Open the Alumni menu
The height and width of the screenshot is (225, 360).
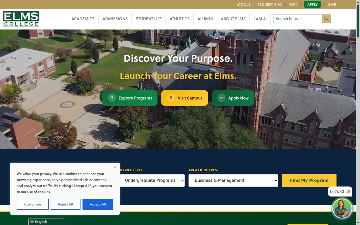click(x=205, y=19)
